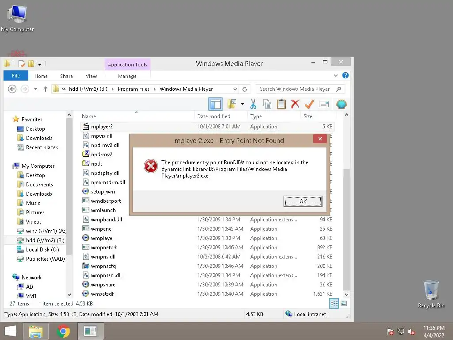Open Pictures in the navigation pane
The height and width of the screenshot is (340, 453).
click(x=35, y=212)
